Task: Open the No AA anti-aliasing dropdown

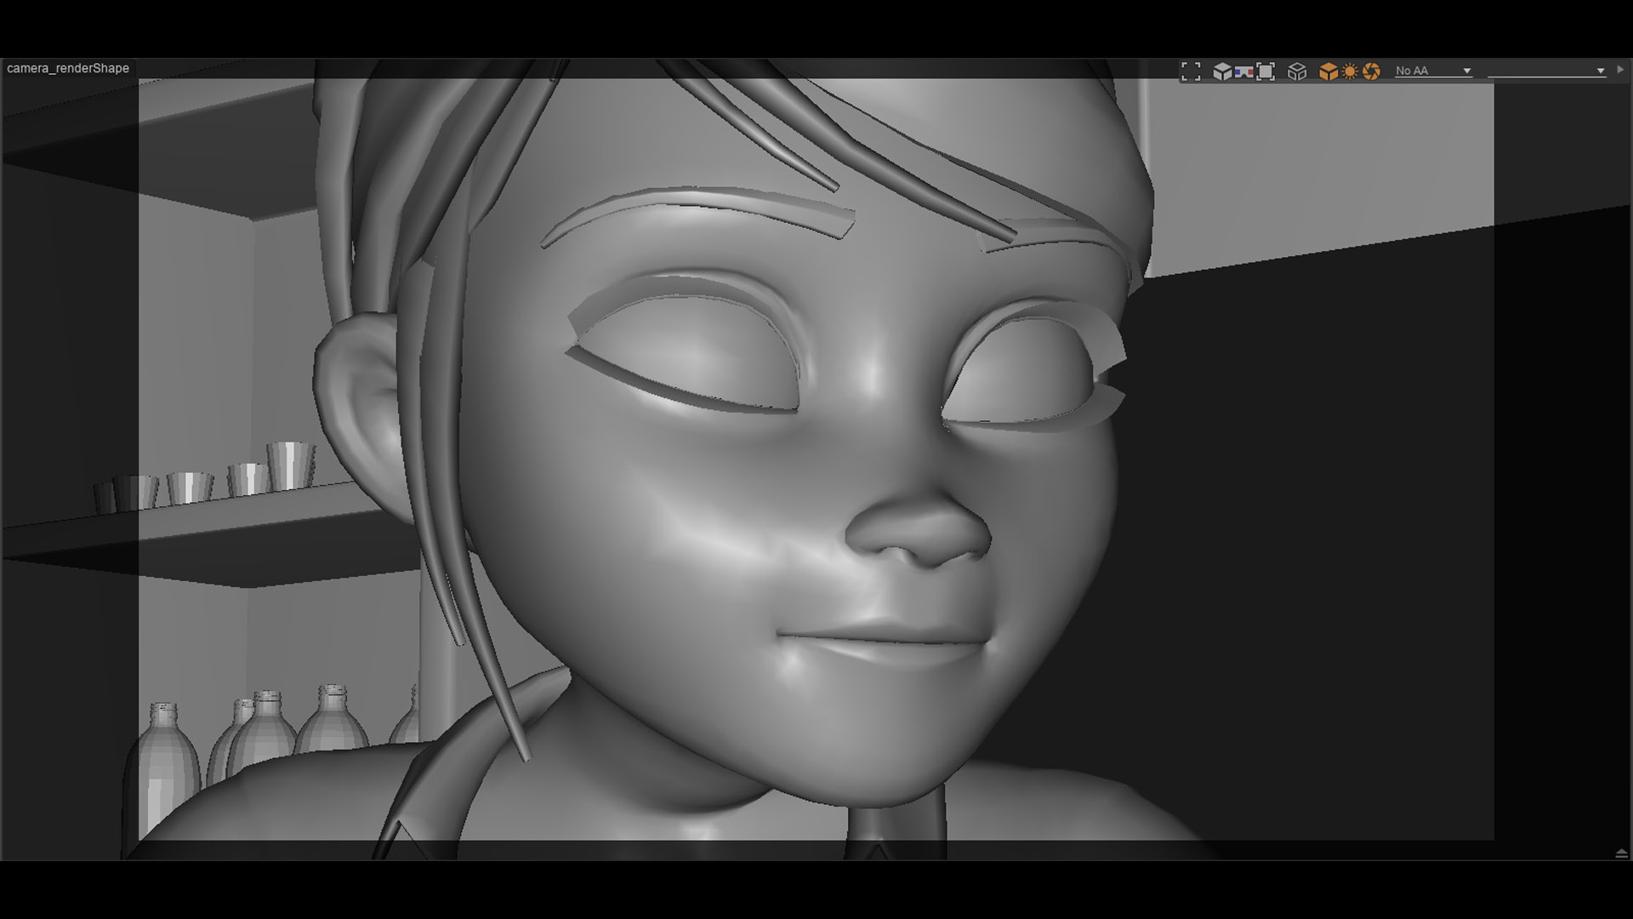Action: point(1433,71)
